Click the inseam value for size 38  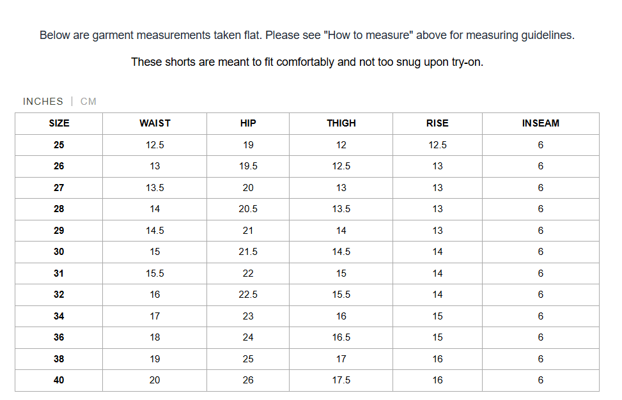pyautogui.click(x=540, y=359)
